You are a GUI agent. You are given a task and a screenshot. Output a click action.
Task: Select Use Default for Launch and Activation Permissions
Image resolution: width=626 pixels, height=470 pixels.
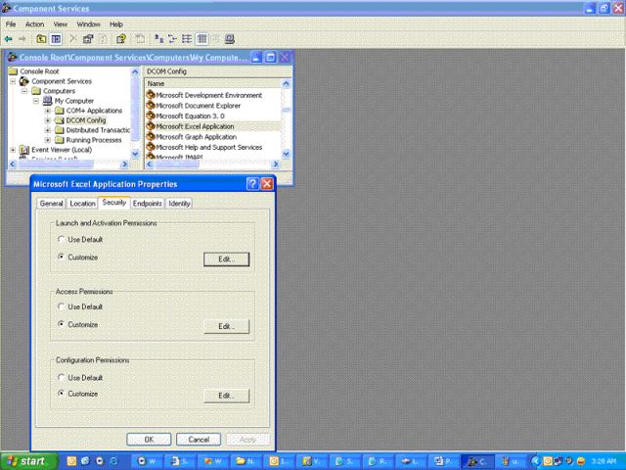pyautogui.click(x=61, y=239)
